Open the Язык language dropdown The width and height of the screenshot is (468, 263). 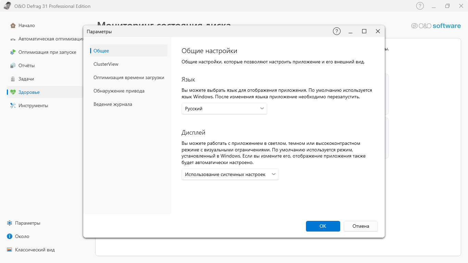224,109
